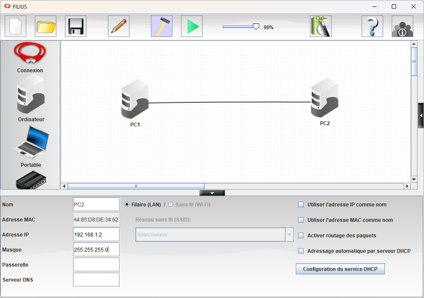Click 'Configuration du service DHCP' button
This screenshot has width=424, height=298.
click(x=340, y=269)
